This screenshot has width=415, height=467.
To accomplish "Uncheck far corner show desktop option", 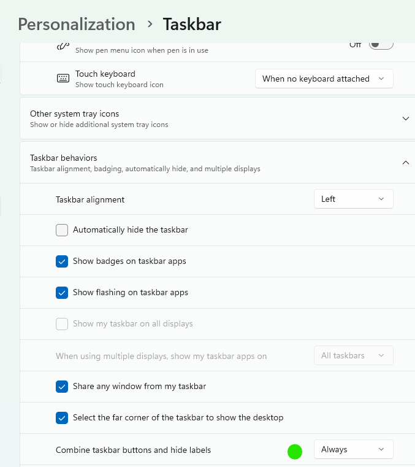I will (x=62, y=418).
